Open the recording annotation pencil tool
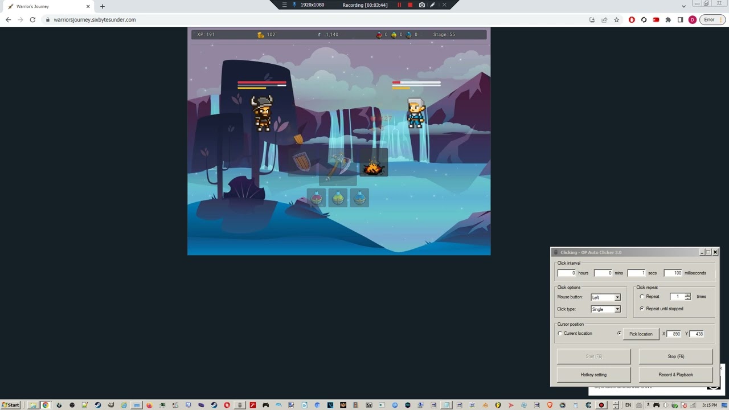The image size is (729, 410). coord(433,5)
